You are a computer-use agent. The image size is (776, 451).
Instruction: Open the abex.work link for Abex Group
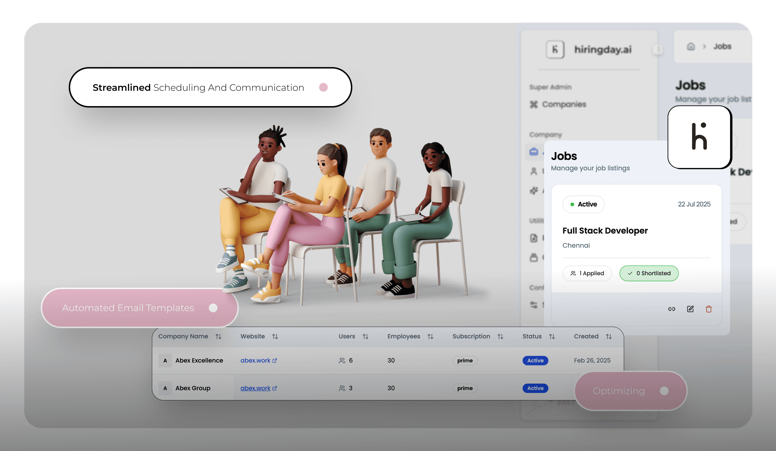tap(255, 388)
